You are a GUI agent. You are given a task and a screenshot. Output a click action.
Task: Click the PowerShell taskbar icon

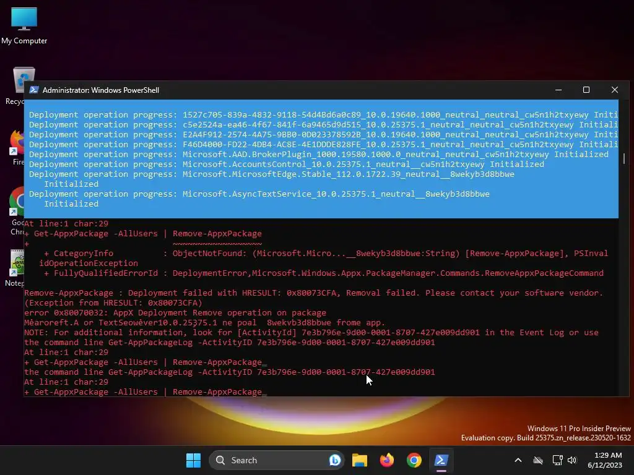441,460
